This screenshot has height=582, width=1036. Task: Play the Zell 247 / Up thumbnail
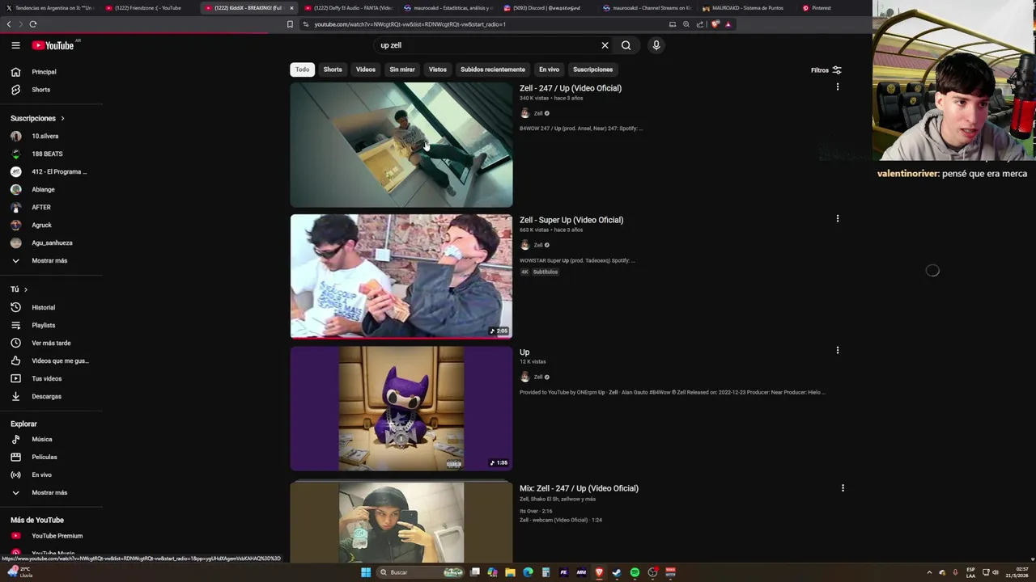click(401, 145)
